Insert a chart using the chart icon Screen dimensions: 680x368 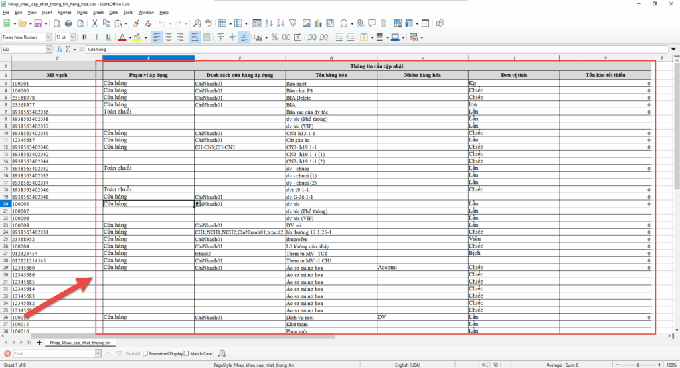pos(319,23)
